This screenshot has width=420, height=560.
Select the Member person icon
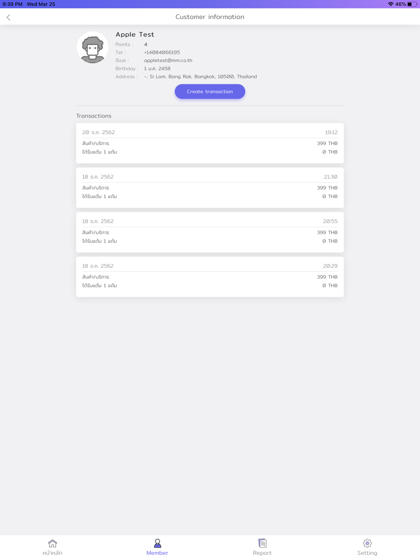tap(157, 543)
